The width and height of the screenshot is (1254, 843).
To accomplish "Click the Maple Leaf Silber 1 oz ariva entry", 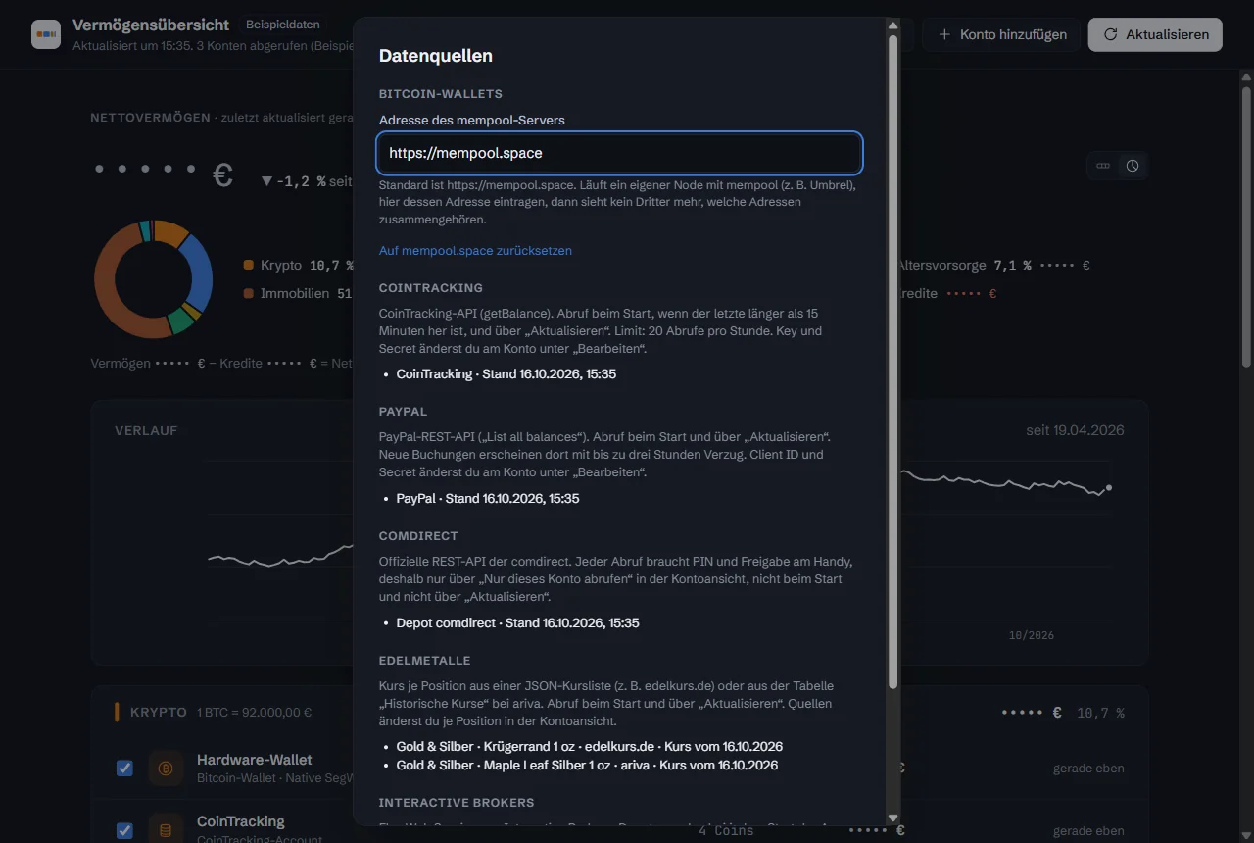I will click(587, 766).
